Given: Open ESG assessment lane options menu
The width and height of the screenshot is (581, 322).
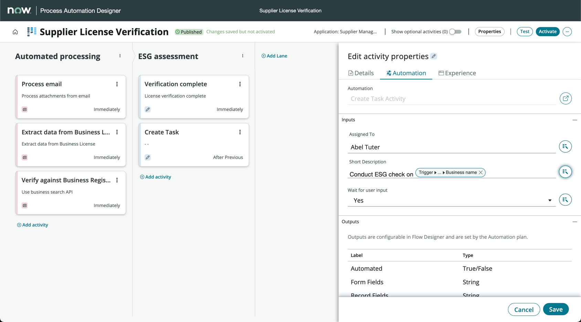Looking at the screenshot, I should click(x=243, y=56).
